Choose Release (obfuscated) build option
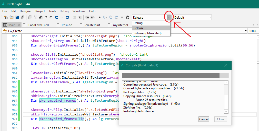259x131 pixels. pyautogui.click(x=147, y=33)
